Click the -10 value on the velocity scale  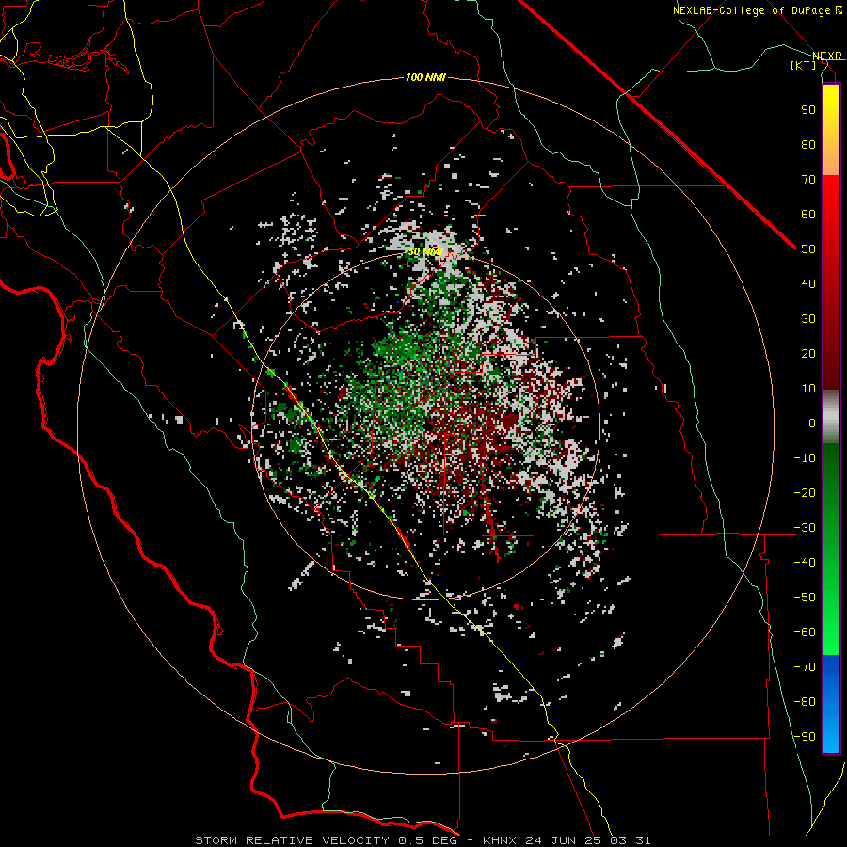[x=805, y=458]
